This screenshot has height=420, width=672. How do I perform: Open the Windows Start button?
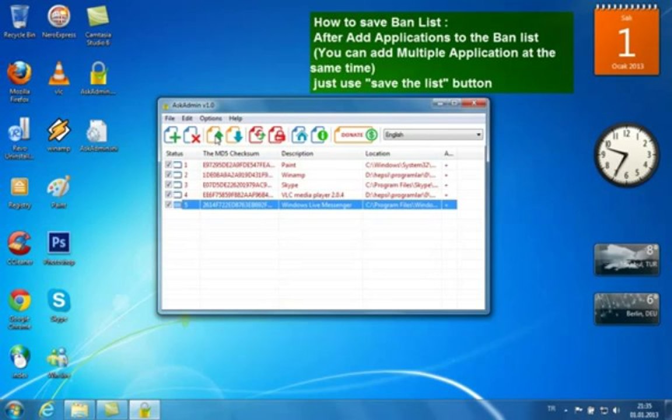pos(14,409)
